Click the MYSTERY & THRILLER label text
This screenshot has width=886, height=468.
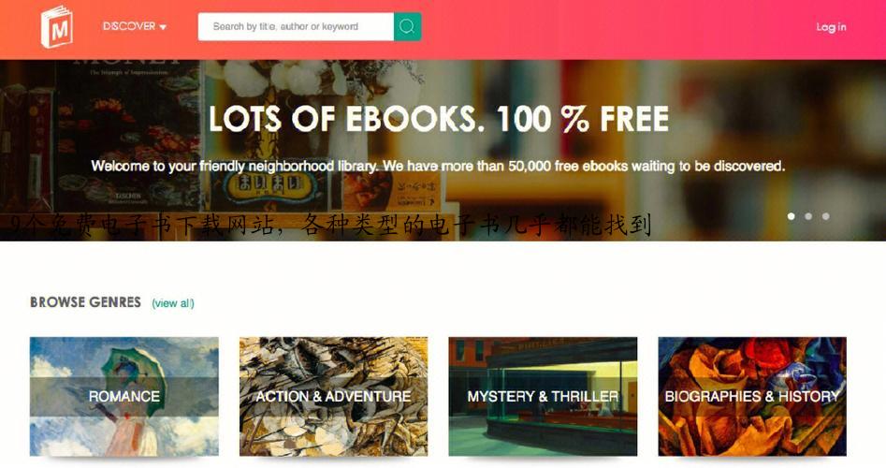coord(543,396)
